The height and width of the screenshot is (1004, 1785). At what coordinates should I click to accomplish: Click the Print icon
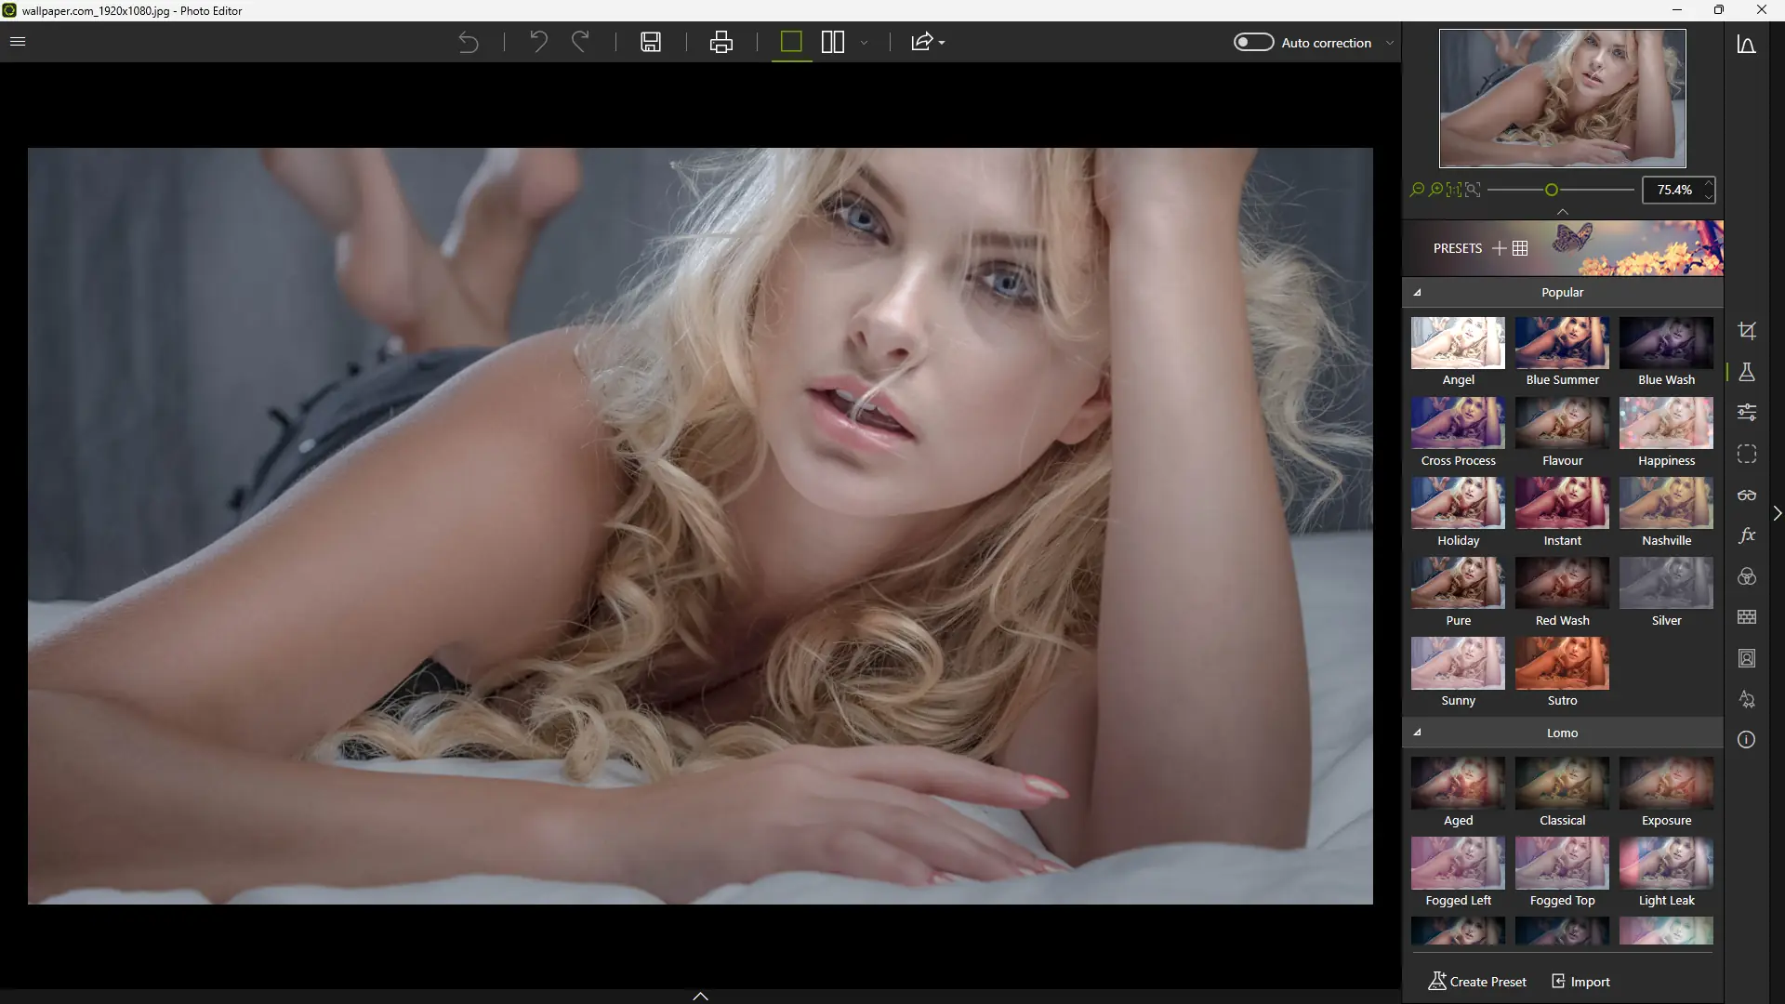(721, 42)
